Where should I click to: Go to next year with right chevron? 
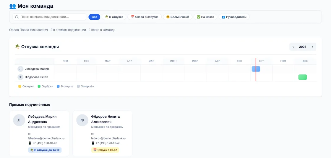(x=312, y=47)
